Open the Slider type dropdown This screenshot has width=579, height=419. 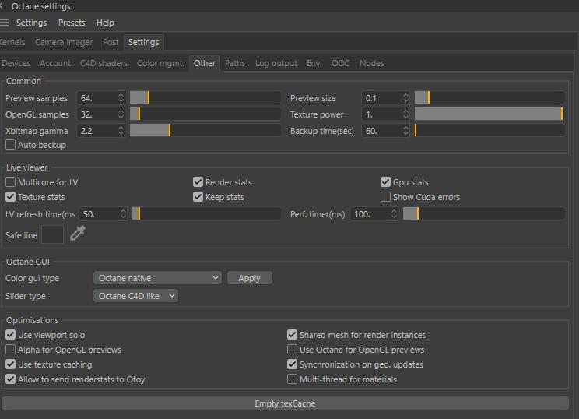(x=135, y=296)
